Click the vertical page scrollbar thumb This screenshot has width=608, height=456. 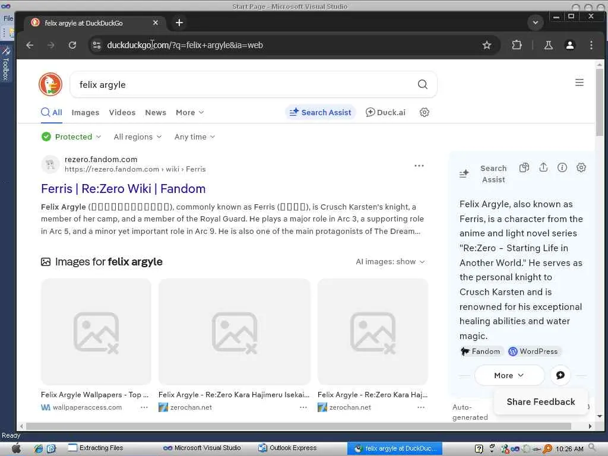click(600, 103)
